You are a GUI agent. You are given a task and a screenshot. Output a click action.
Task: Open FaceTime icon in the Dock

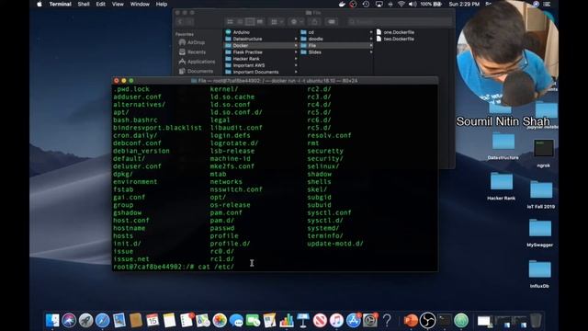[x=253, y=321]
